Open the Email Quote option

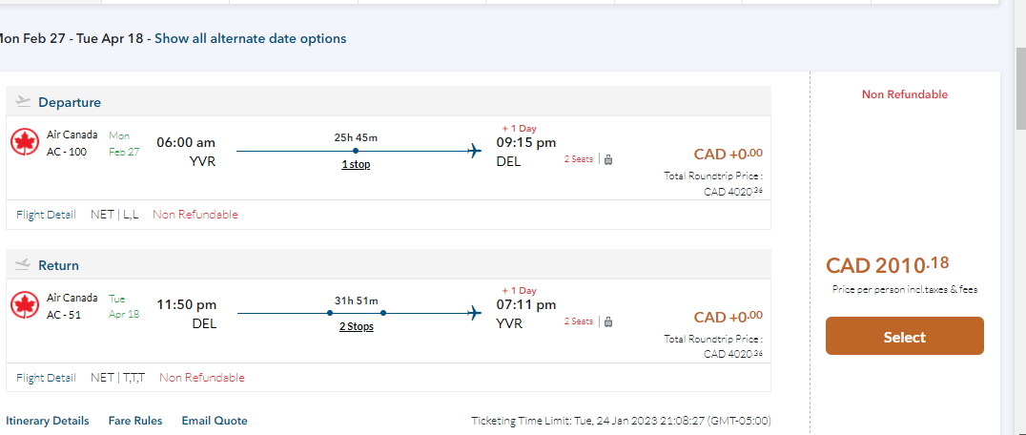pos(215,421)
